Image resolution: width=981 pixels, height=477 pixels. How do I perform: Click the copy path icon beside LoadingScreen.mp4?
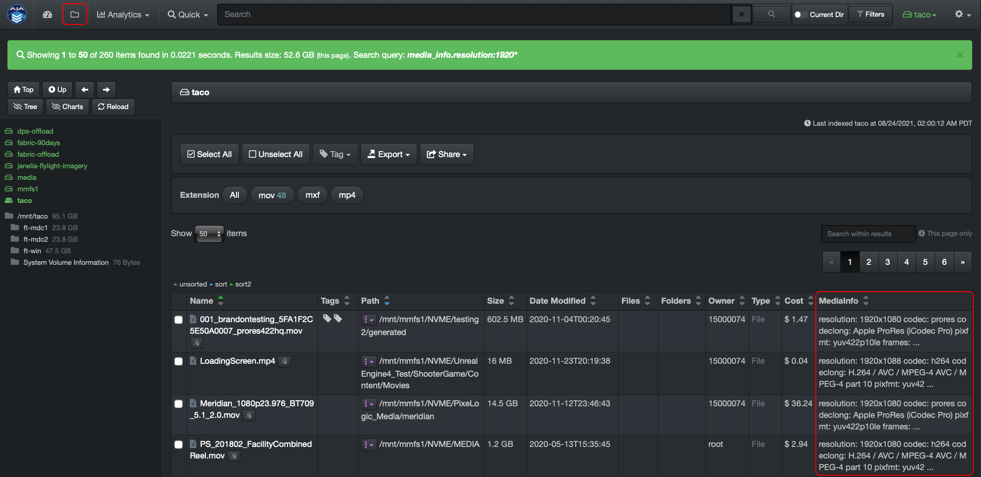(284, 361)
